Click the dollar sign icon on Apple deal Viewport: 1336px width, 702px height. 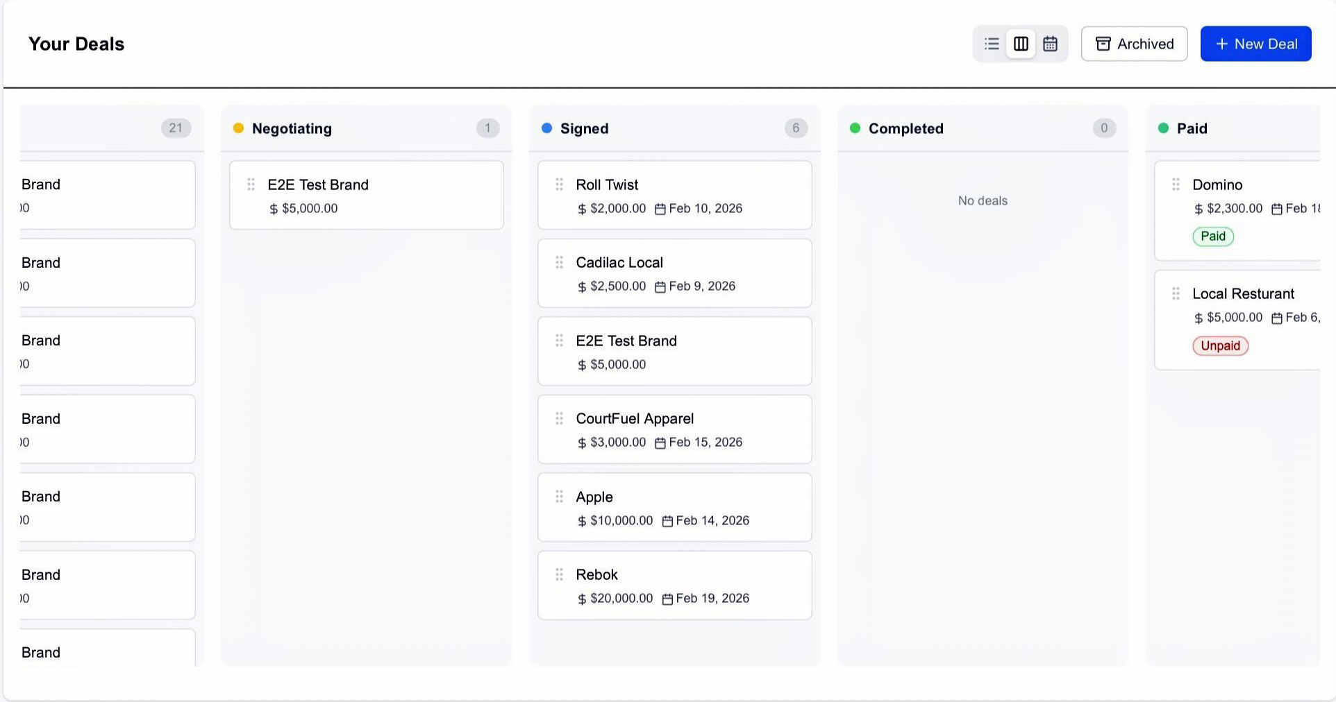tap(581, 520)
